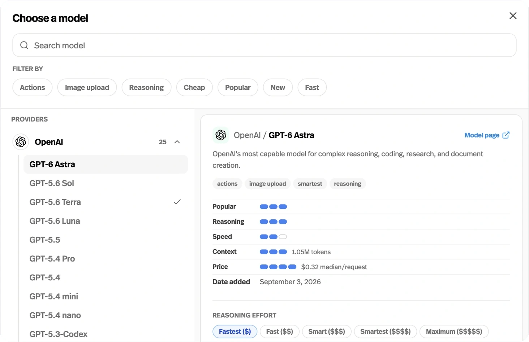Click the search magnifier icon
Viewport: 529px width, 342px height.
[x=24, y=45]
